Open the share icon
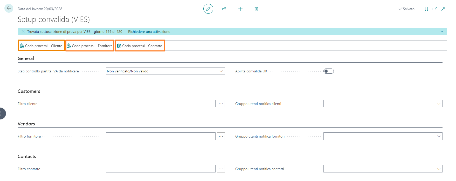 pyautogui.click(x=224, y=9)
